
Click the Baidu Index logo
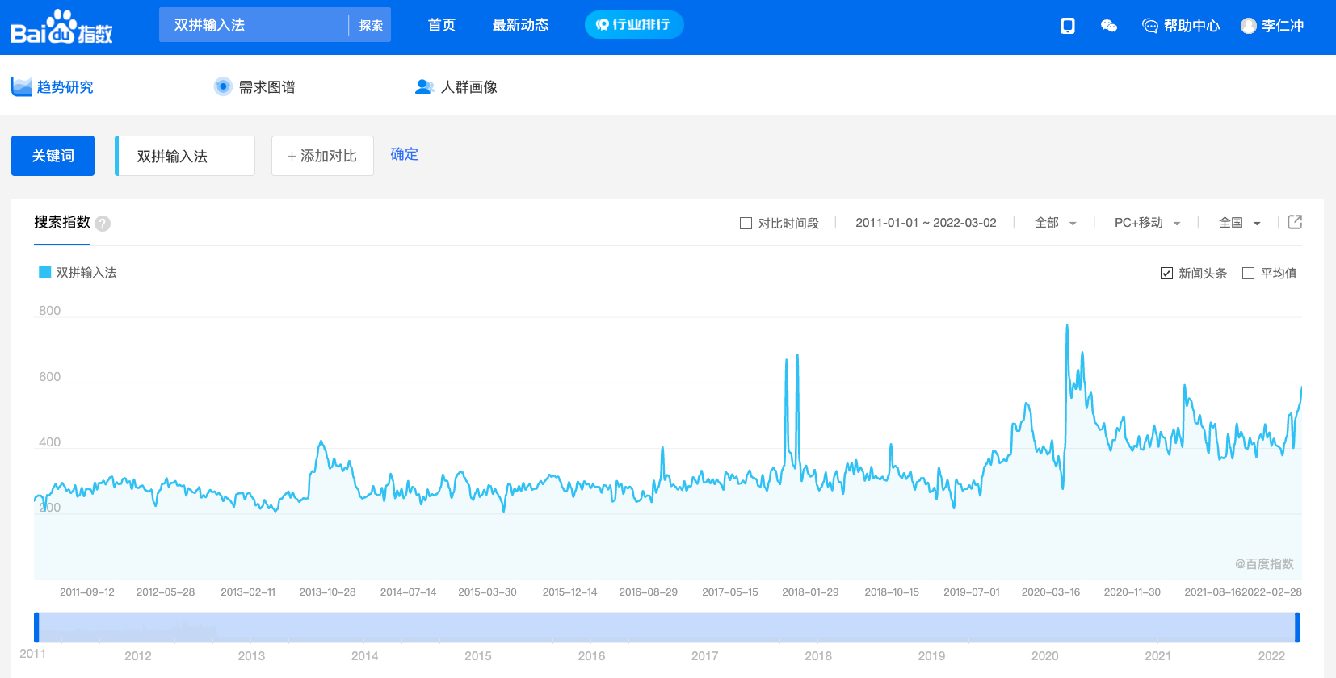click(x=61, y=27)
